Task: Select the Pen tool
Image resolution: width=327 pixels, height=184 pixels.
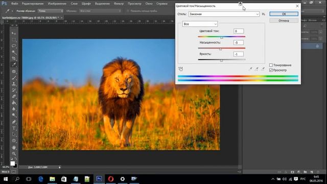Action: [14, 122]
